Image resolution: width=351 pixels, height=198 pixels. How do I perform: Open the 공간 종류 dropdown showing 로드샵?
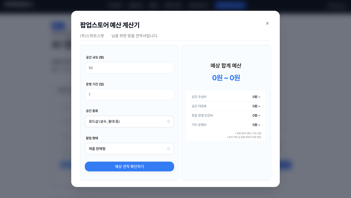[x=126, y=122]
